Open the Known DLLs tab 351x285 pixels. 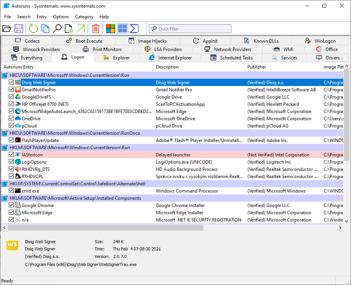point(261,41)
